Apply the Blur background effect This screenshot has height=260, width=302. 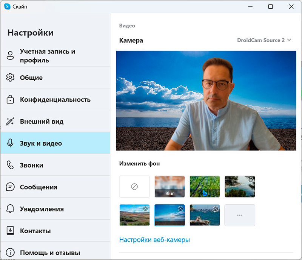coord(169,187)
